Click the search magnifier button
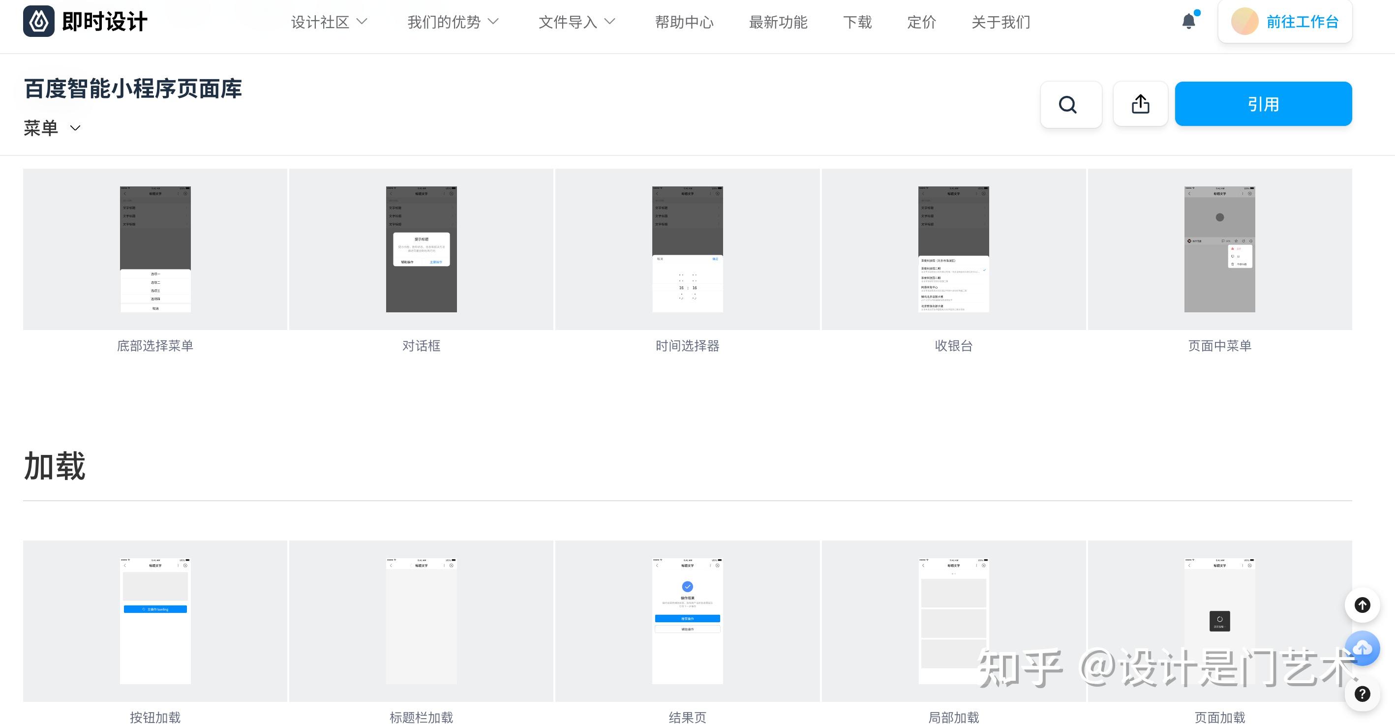Image resolution: width=1395 pixels, height=726 pixels. (x=1070, y=104)
